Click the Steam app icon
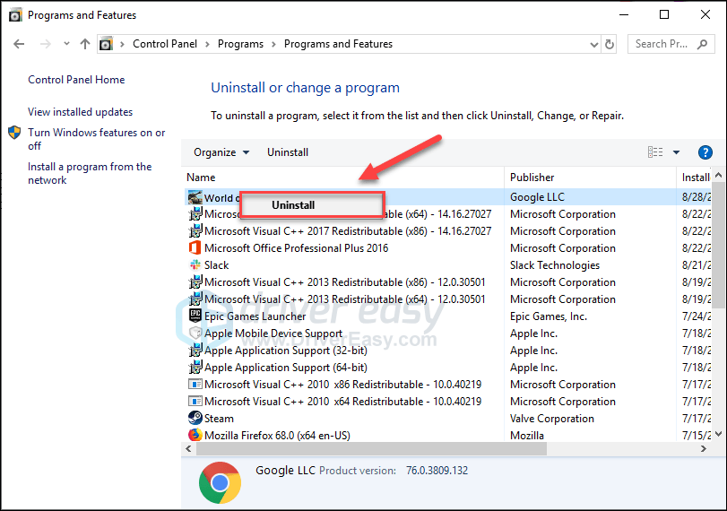This screenshot has height=511, width=727. point(195,418)
